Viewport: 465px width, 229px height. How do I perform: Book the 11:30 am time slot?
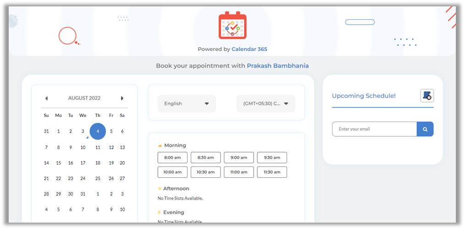(272, 172)
